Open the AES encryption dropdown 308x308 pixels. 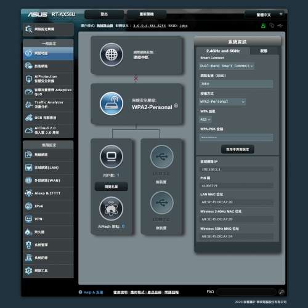click(x=205, y=120)
